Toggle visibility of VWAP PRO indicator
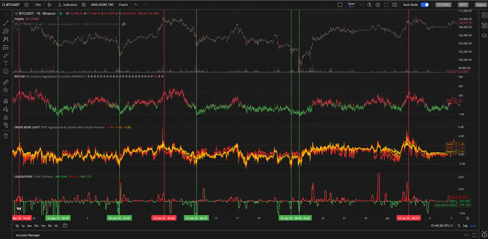 (x=124, y=24)
